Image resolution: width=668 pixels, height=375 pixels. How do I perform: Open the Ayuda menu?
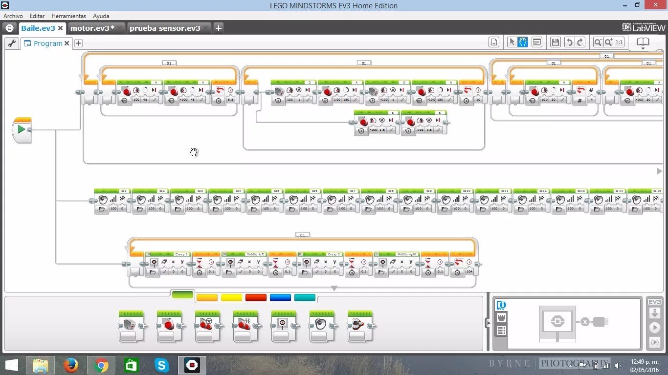pos(101,16)
